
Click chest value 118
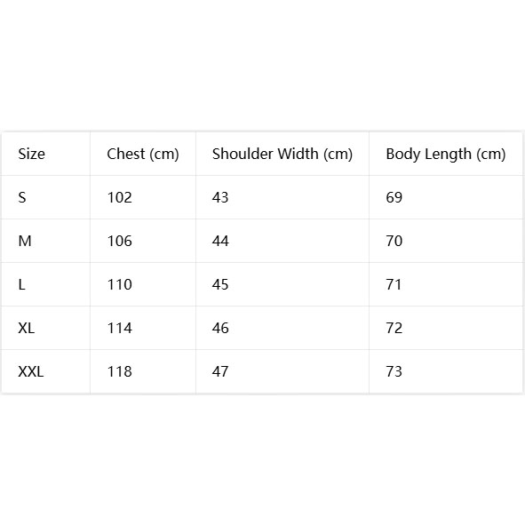click(120, 371)
